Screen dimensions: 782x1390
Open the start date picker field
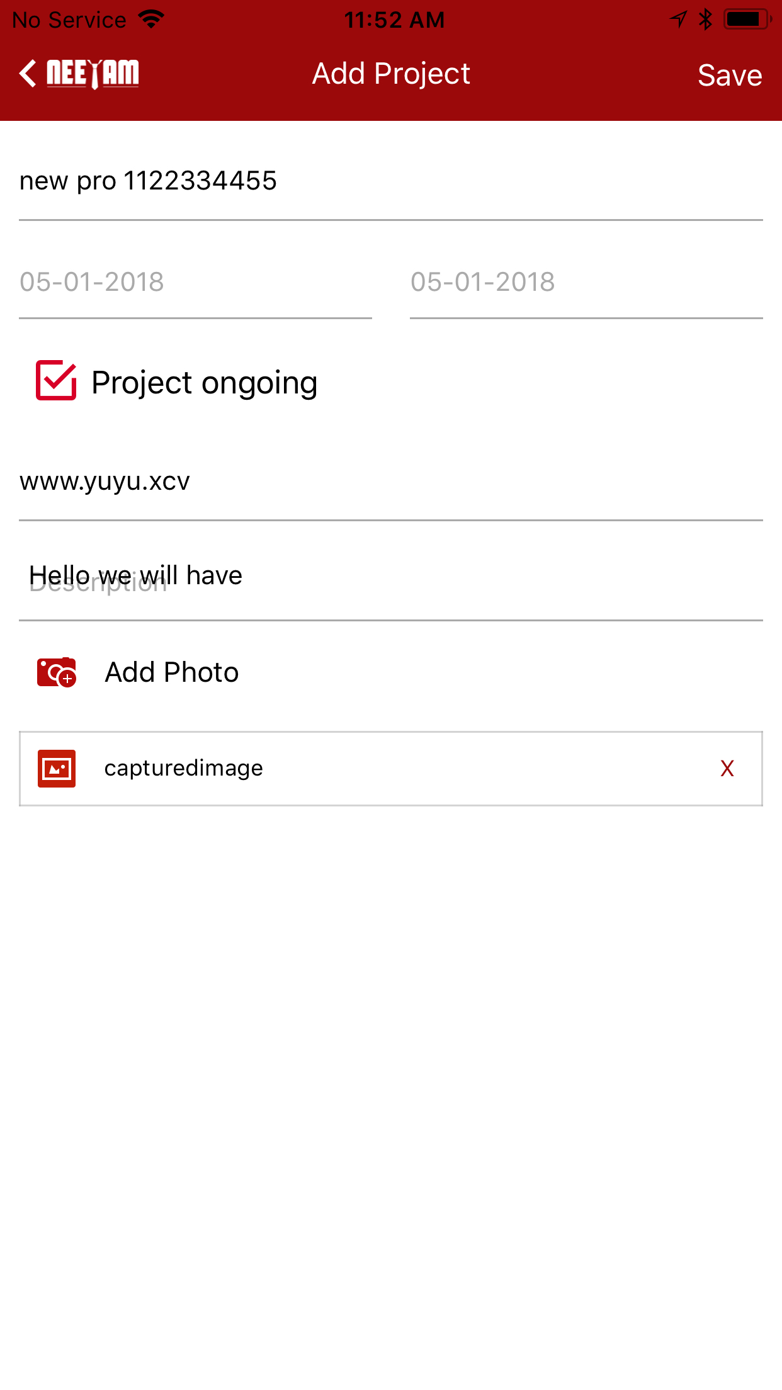point(195,282)
